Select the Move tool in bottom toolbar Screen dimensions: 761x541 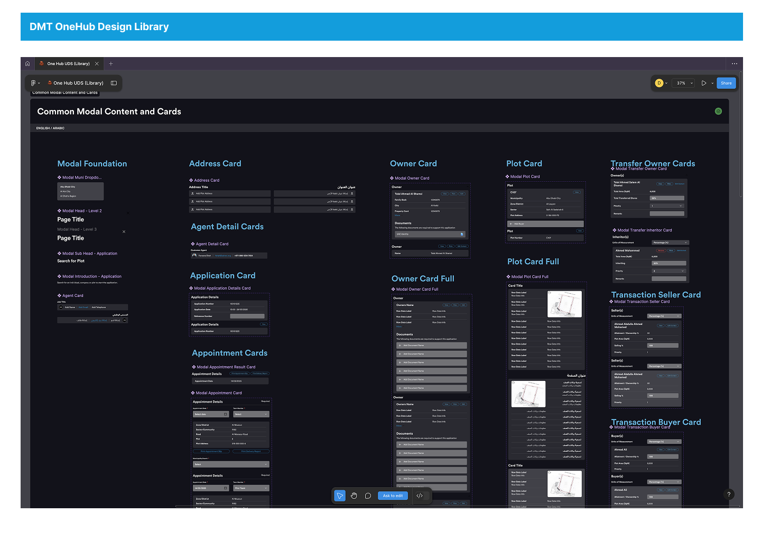click(340, 496)
